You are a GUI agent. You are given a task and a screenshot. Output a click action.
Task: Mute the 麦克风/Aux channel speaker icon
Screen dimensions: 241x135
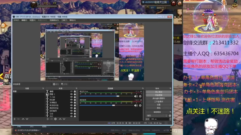pyautogui.click(x=136, y=96)
